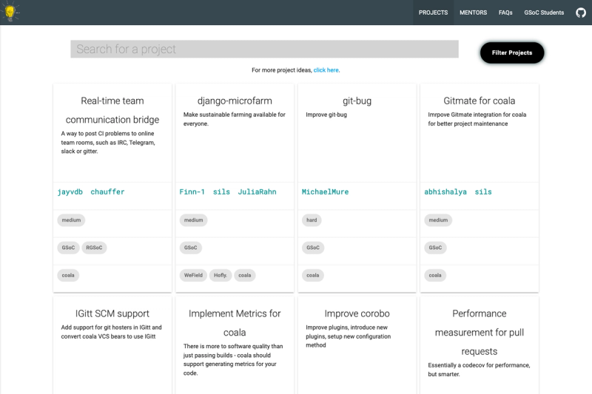Click coala chip on Real-time team card
Screen dimensions: 592x394
coord(68,275)
